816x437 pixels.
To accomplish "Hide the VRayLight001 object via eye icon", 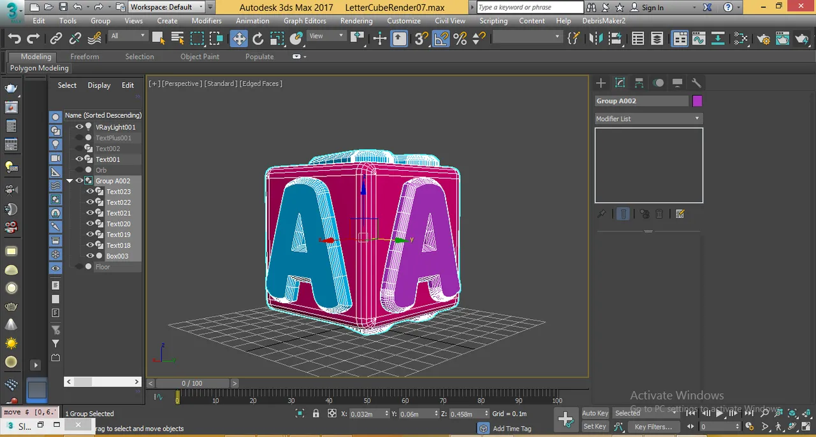I will click(79, 127).
